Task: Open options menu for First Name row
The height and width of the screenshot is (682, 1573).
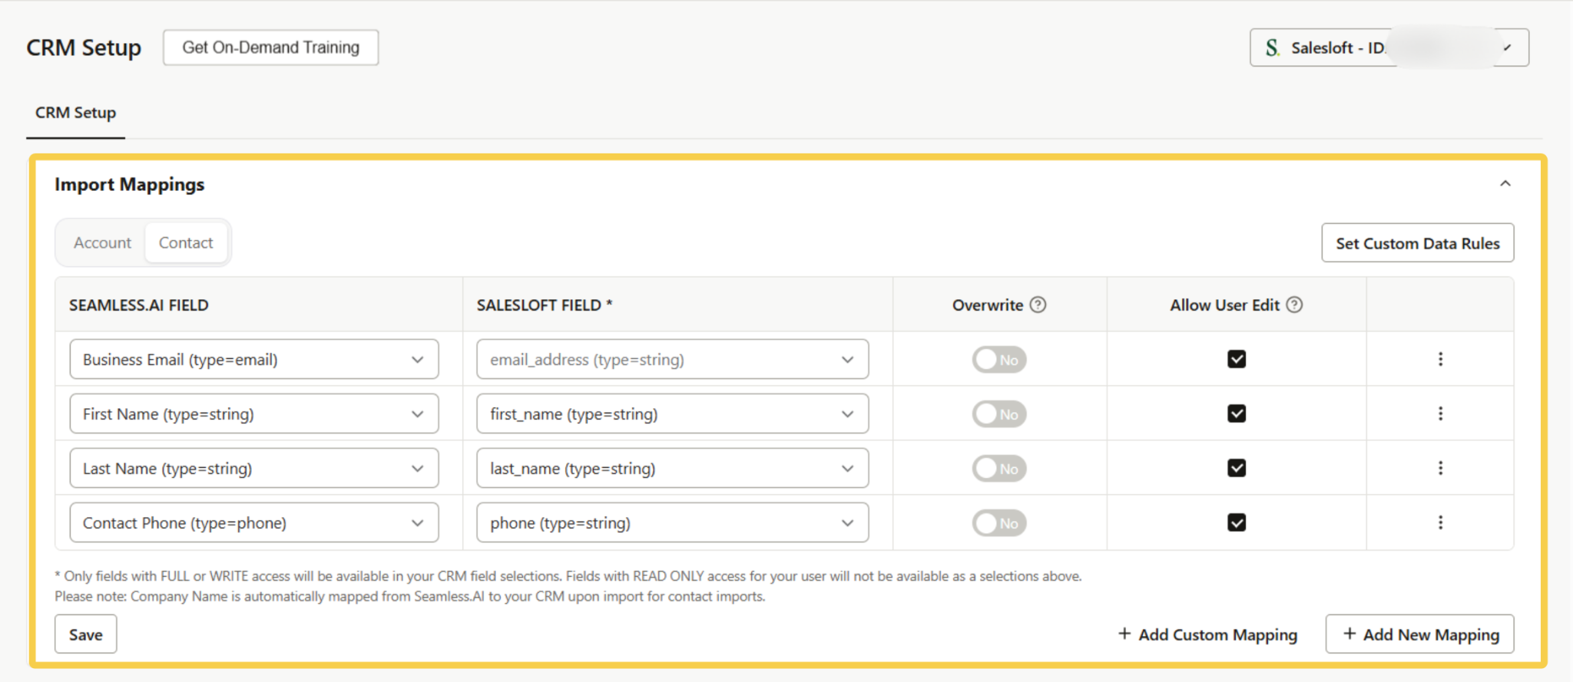Action: pyautogui.click(x=1440, y=413)
